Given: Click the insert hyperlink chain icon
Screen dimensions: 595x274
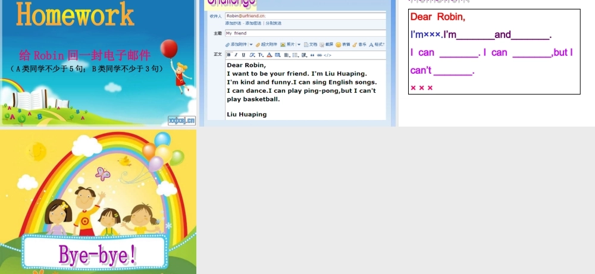Looking at the screenshot, I should point(320,55).
